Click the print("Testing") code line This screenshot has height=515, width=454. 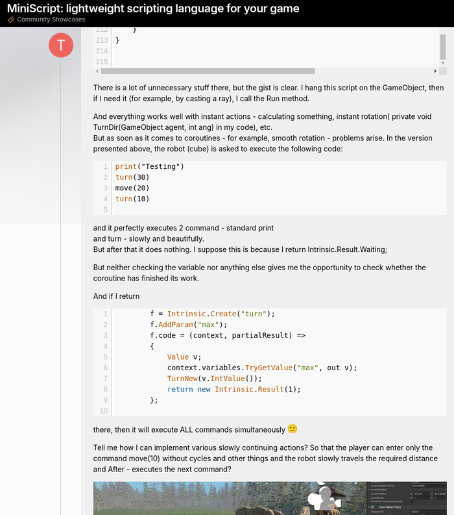coord(150,166)
